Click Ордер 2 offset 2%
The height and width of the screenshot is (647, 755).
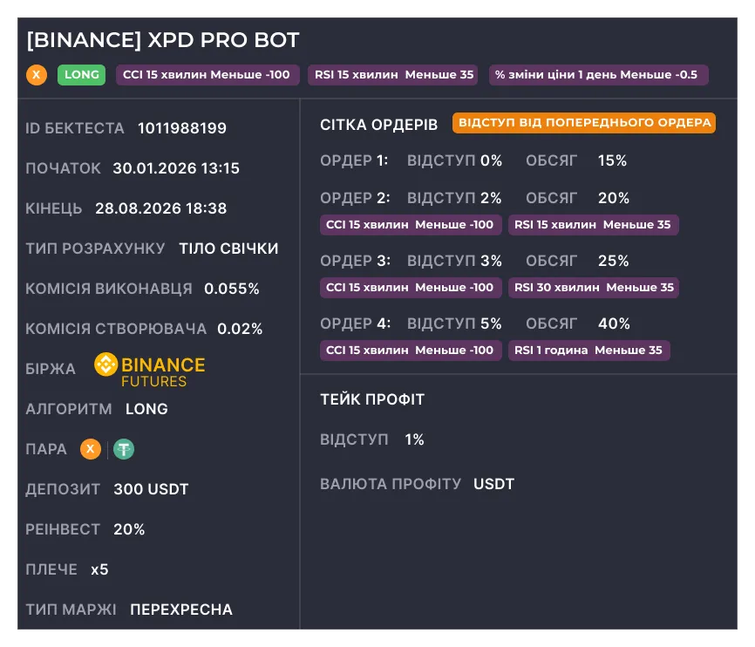[491, 198]
